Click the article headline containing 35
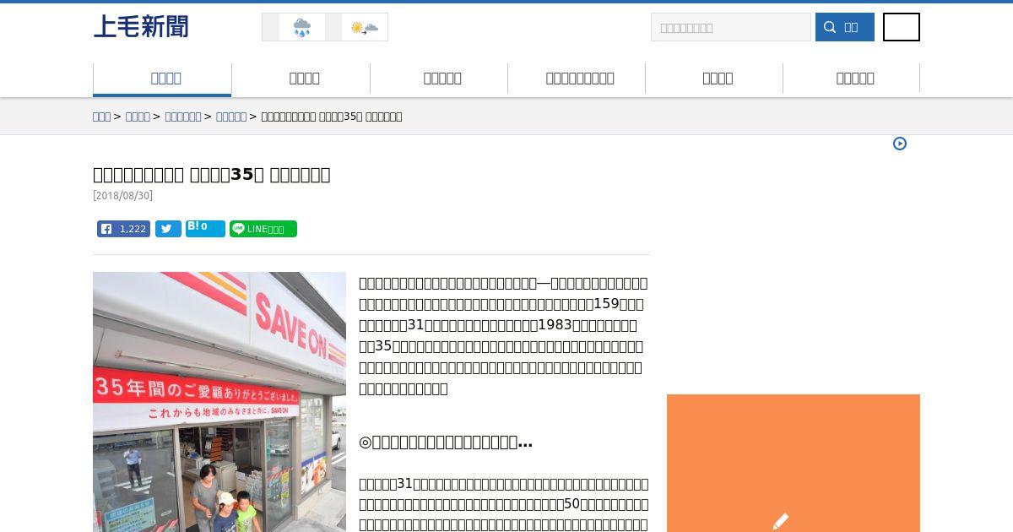 pos(211,175)
